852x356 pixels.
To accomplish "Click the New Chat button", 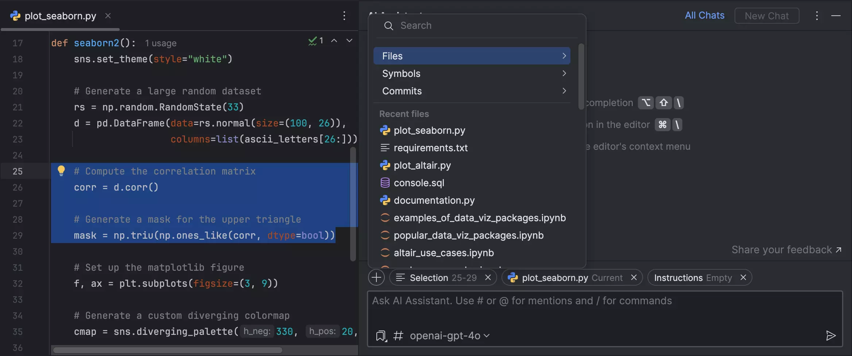I will click(767, 16).
